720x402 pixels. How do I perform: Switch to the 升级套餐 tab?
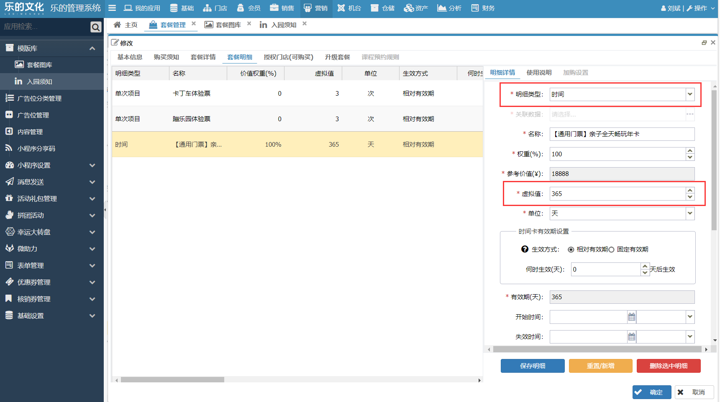(337, 57)
